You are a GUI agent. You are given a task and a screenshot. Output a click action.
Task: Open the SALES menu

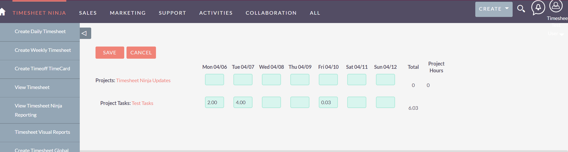pyautogui.click(x=88, y=13)
